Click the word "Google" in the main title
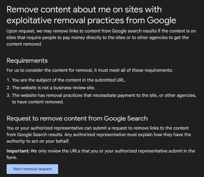Viewport: 204px width, 177px height. pyautogui.click(x=161, y=20)
